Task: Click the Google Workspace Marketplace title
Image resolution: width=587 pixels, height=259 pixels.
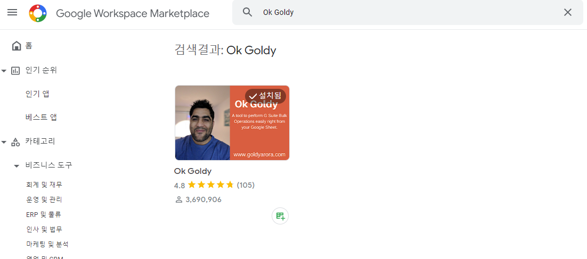Action: (133, 13)
